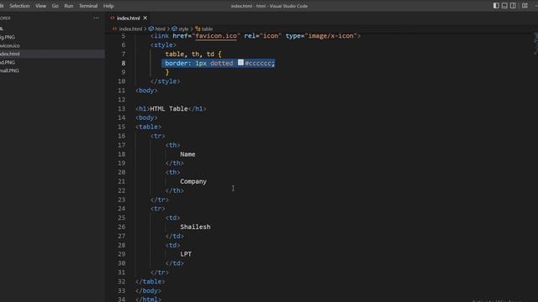Click line number 24 in the gutter

121,209
